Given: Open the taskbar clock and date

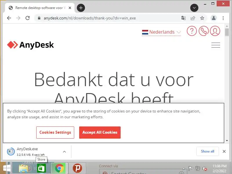Looking at the screenshot, I should [220, 168].
